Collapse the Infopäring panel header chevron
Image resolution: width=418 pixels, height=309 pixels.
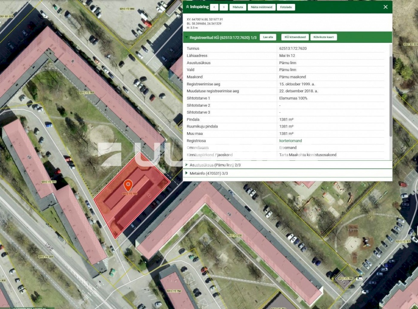point(188,7)
